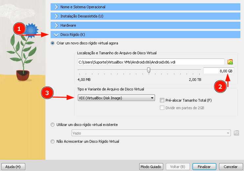Choose 'Não Acrescentar um Disco Rígido Virtual'
Image resolution: width=244 pixels, height=171 pixels.
(x=53, y=141)
